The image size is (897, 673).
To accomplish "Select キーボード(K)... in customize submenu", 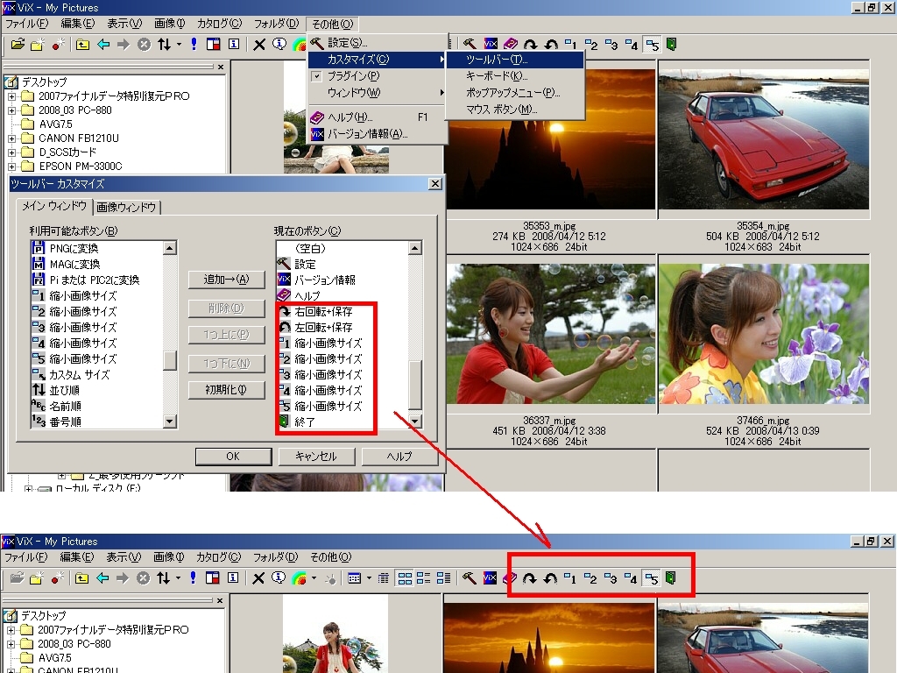I will [x=515, y=76].
